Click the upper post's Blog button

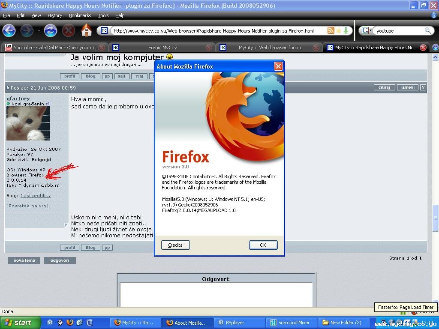90,76
